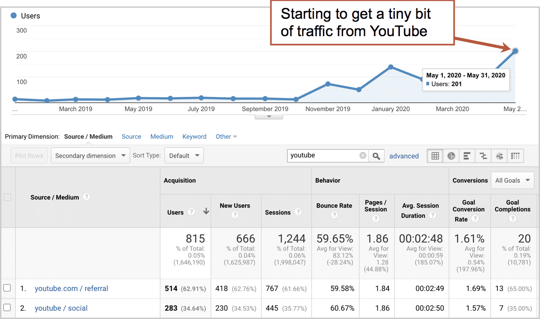Open youtube.com / referral source link
The image size is (540, 319).
[71, 288]
